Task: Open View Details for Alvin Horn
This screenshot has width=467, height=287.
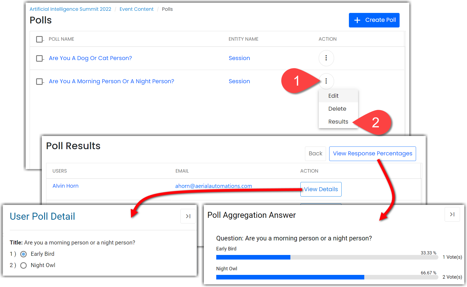Action: [321, 189]
